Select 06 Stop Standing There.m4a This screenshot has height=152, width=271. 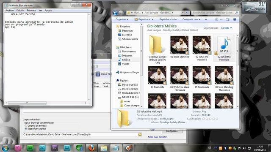(x=224, y=75)
